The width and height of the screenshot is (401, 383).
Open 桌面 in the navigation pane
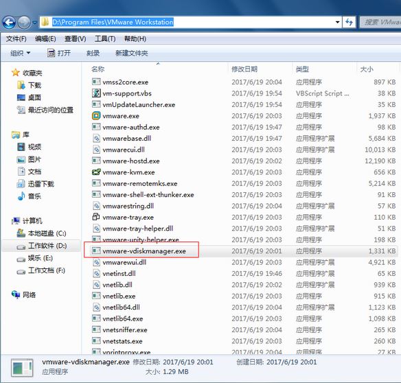tap(29, 97)
